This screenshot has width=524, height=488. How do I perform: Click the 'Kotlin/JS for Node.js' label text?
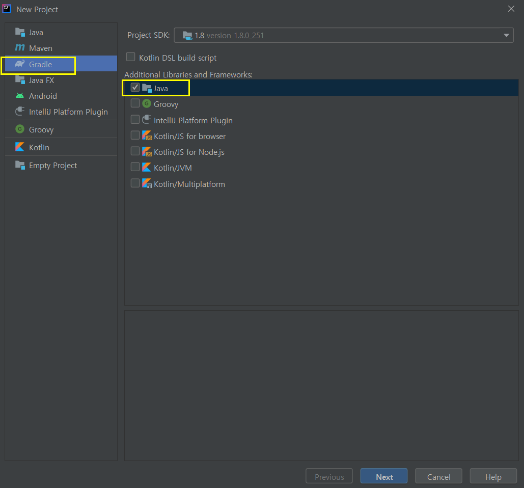click(189, 152)
